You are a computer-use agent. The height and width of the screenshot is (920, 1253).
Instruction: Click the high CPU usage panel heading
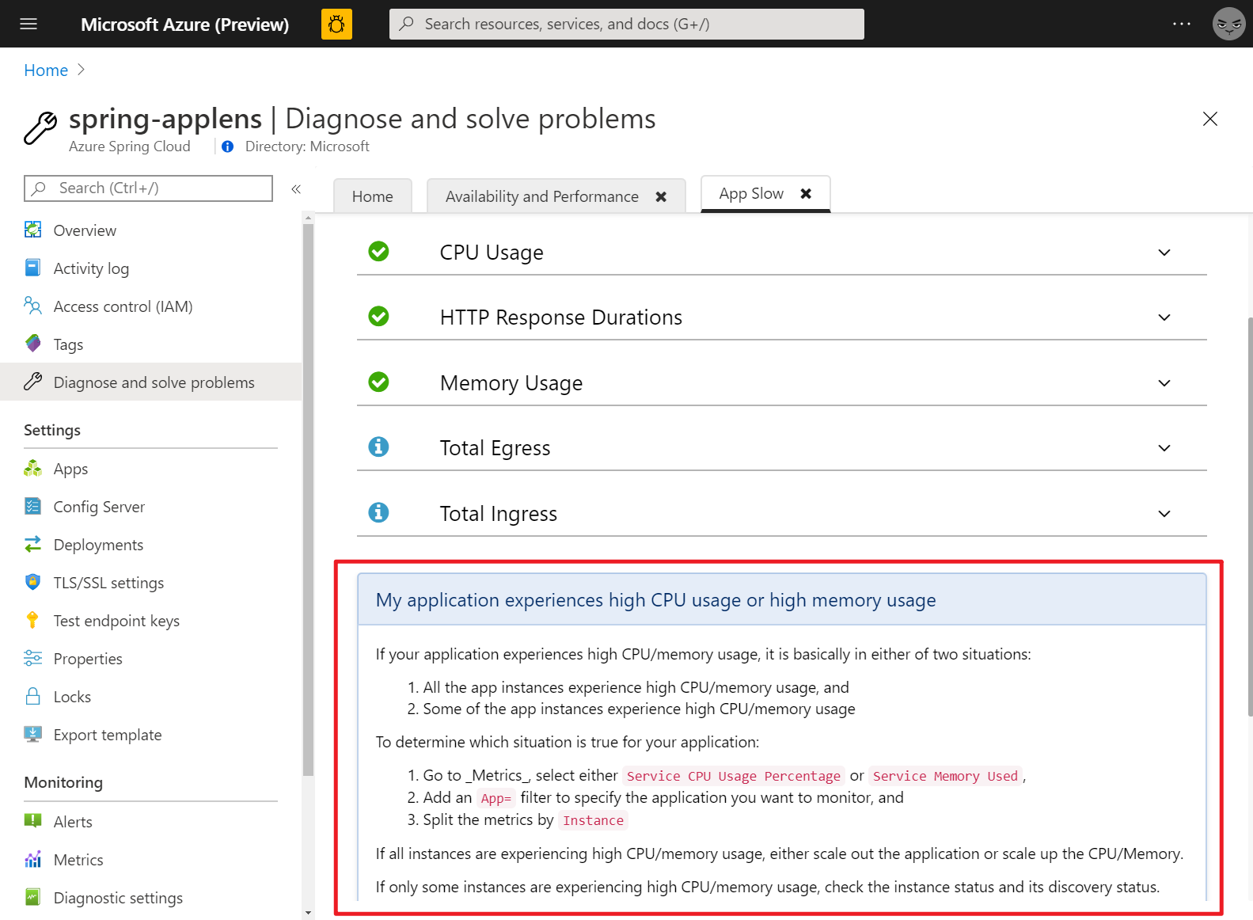click(655, 600)
